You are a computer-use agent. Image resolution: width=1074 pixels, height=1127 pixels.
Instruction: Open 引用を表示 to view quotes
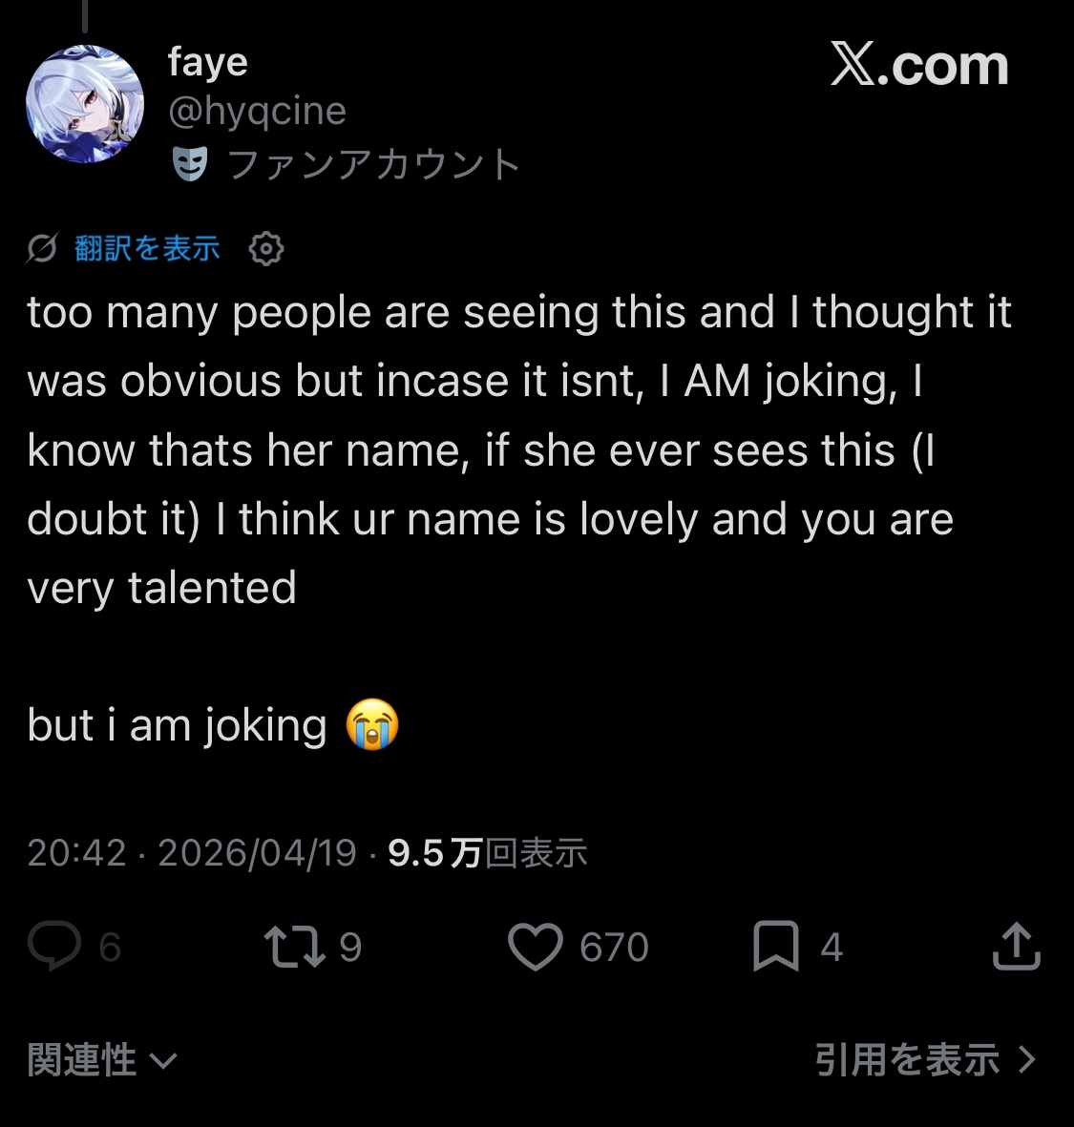click(x=907, y=1060)
